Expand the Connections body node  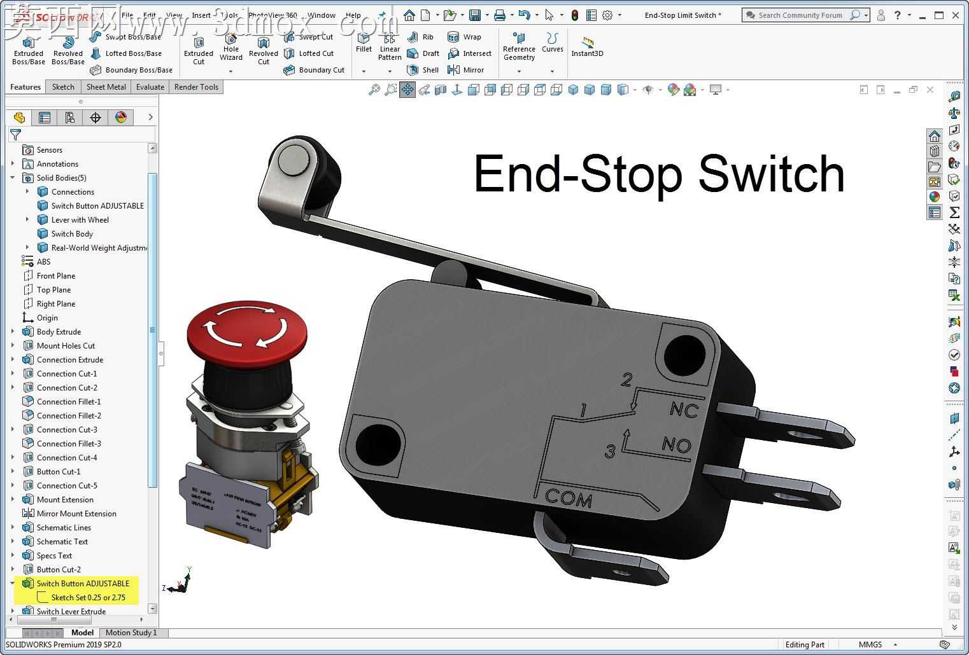click(x=27, y=192)
